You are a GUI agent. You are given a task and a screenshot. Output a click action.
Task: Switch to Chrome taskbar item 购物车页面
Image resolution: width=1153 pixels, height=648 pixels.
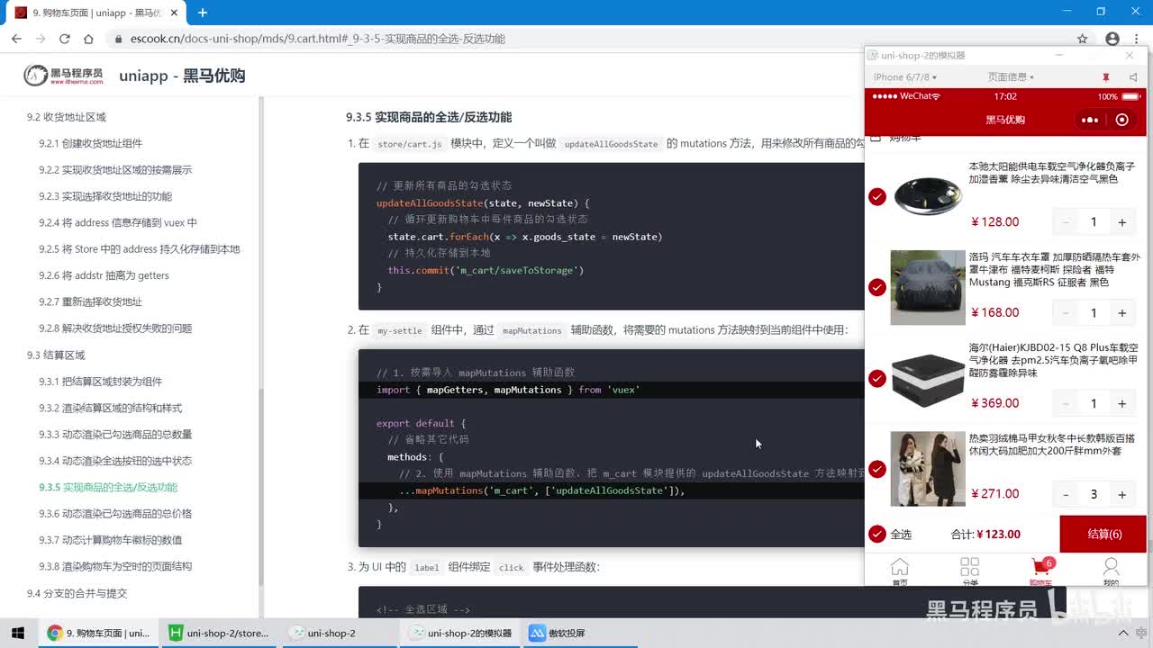[98, 633]
